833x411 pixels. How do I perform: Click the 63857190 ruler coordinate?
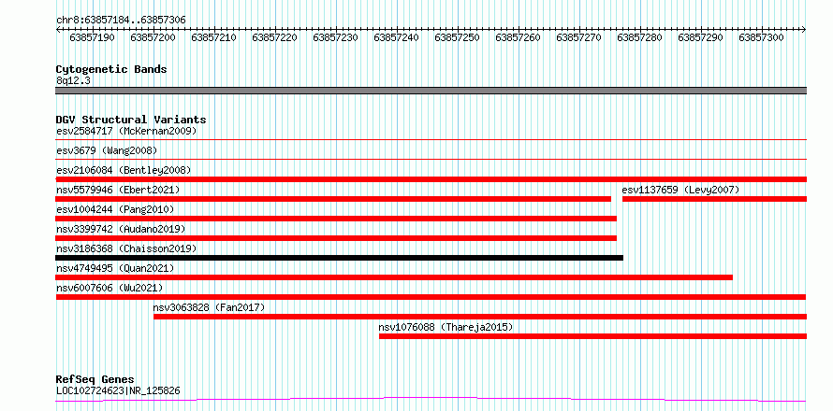pyautogui.click(x=92, y=37)
